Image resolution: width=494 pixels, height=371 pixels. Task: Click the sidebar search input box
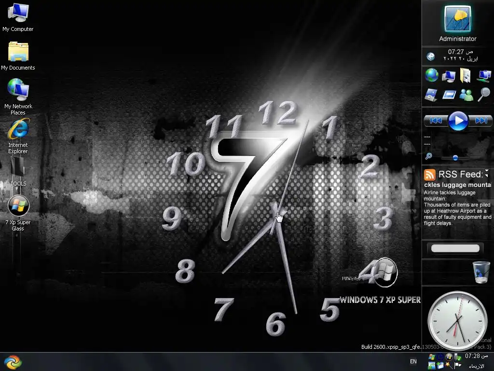(x=455, y=248)
